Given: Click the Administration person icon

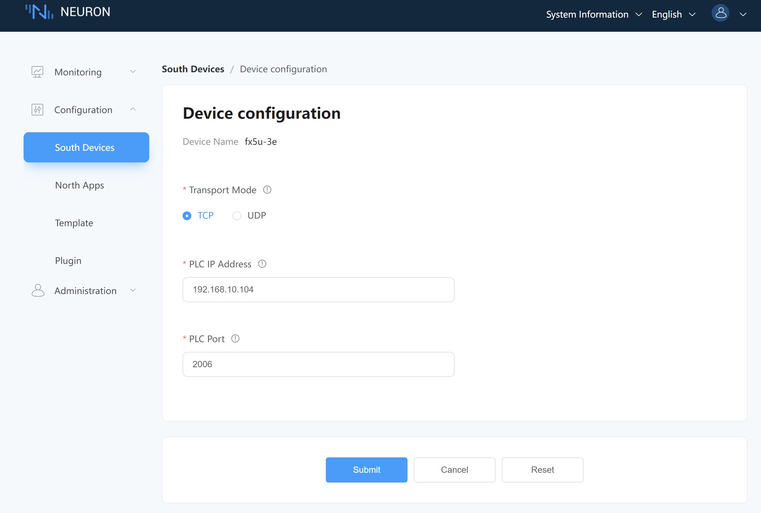Looking at the screenshot, I should click(x=38, y=291).
